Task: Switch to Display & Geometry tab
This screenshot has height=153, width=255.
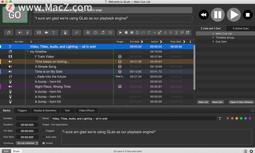Action: (x=45, y=111)
